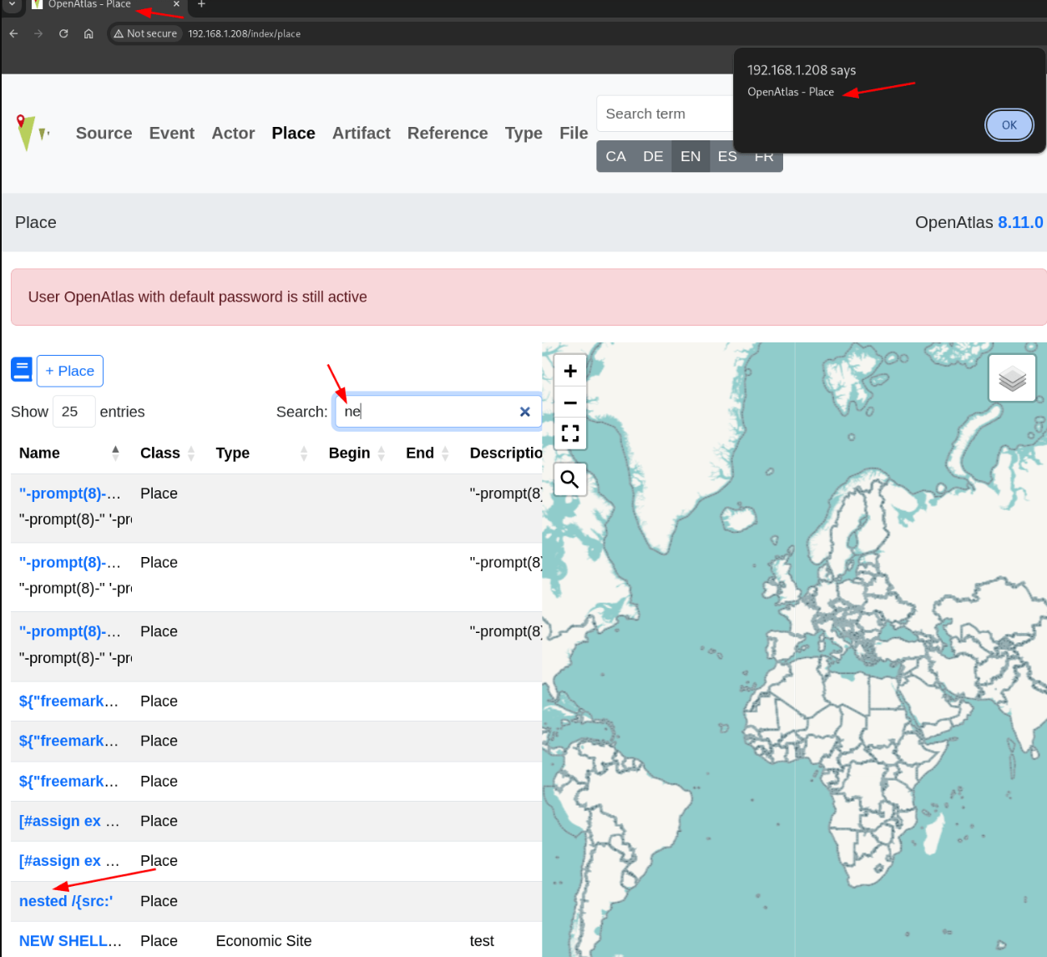1047x957 pixels.
Task: Switch language to CA
Action: click(616, 156)
